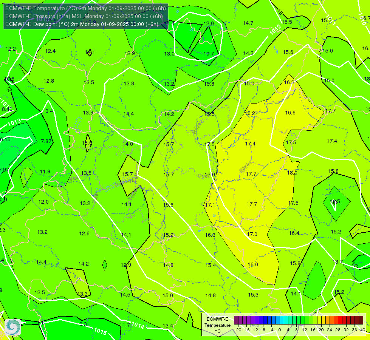Click the 1014 isobar label
370x340 pixels.
point(138,325)
